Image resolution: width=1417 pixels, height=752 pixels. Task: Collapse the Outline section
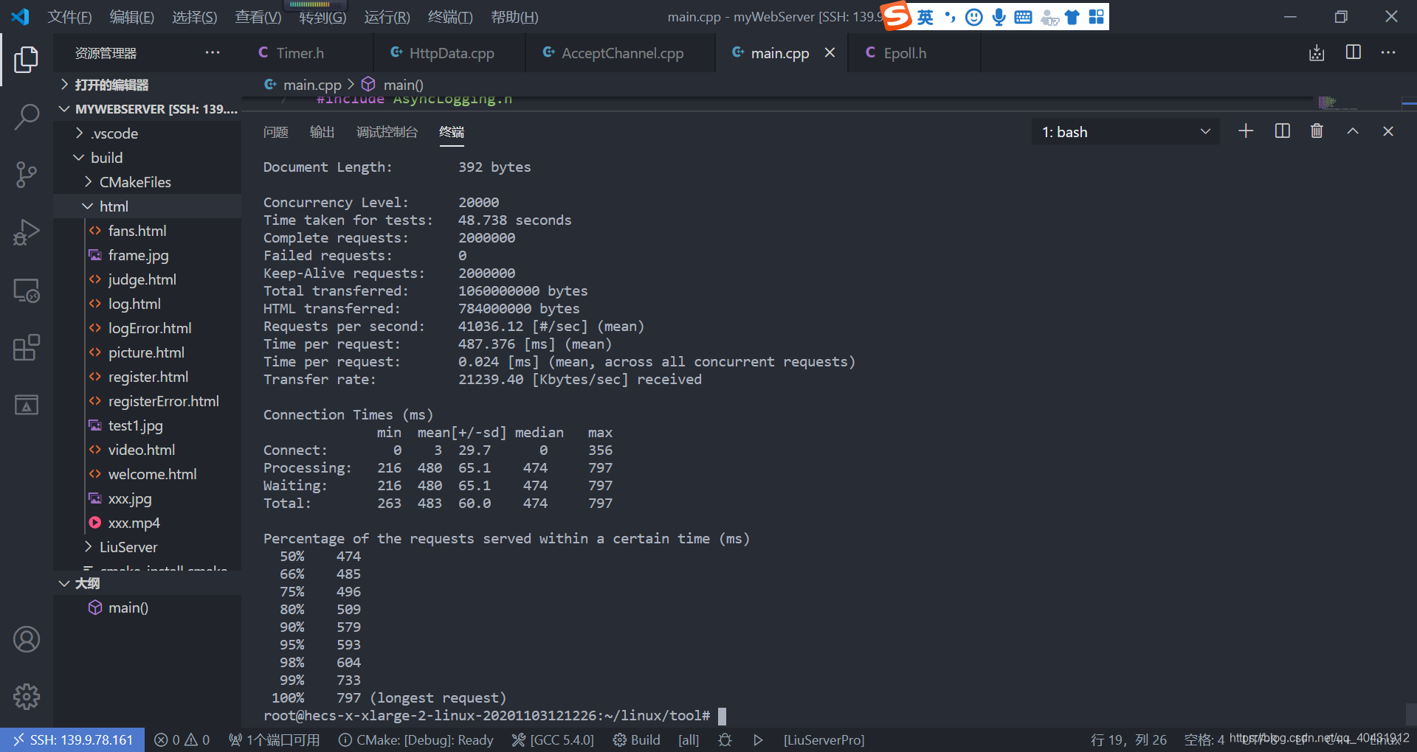(x=148, y=583)
